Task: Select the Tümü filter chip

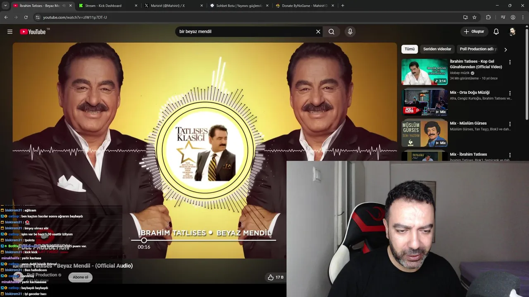Action: pyautogui.click(x=410, y=49)
